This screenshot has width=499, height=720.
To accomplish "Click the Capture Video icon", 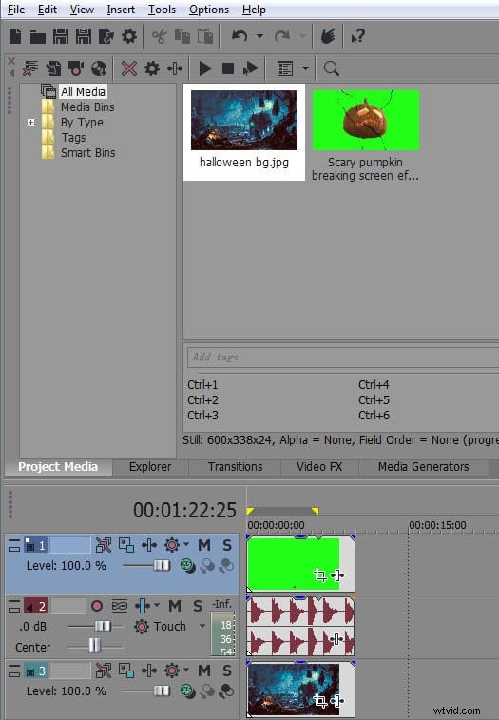I will coord(76,68).
